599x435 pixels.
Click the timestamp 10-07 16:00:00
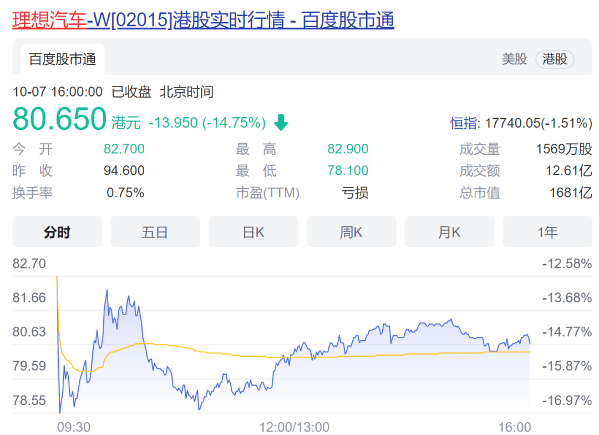coord(58,92)
